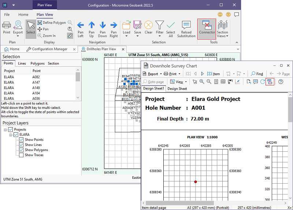The image size is (293, 210).
Task: Open the Lines tab in Selection panel
Action: click(x=22, y=63)
